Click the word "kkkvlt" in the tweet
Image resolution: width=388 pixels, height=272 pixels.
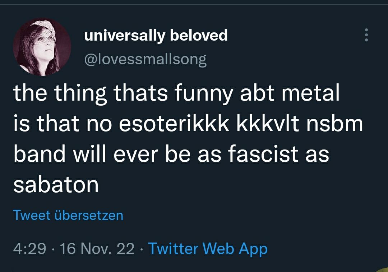pyautogui.click(x=267, y=124)
